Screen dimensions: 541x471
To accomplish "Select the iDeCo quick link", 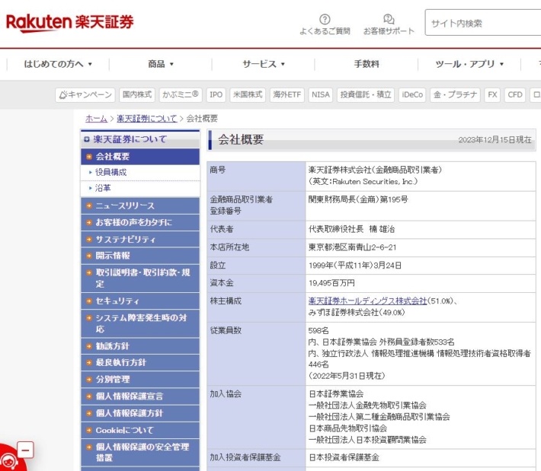I will click(x=412, y=95).
